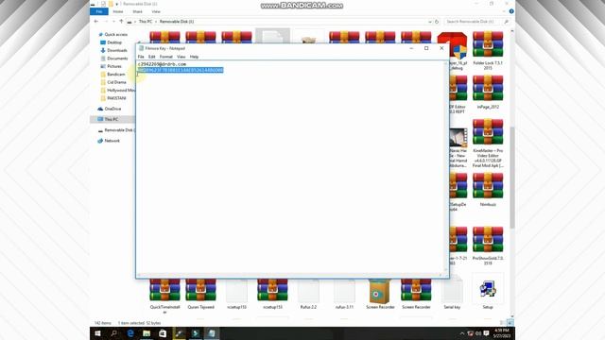Screen dimensions: 605x340
Task: Select Documents in the navigation pane
Action: click(x=117, y=59)
